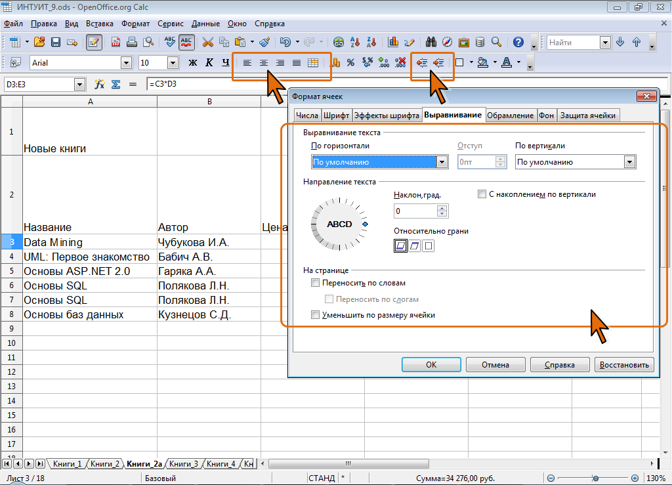672x485 pixels.
Task: Toggle automatic spellcheck ABC icon
Action: (186, 42)
